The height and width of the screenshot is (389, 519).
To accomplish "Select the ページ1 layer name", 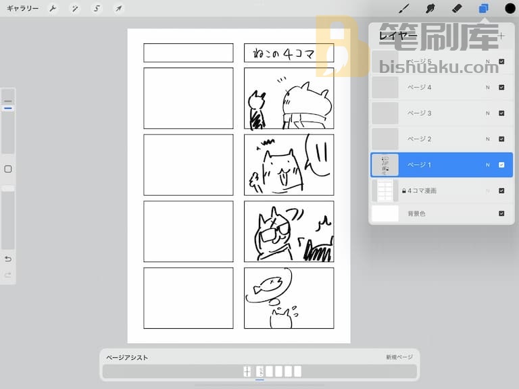I will (x=419, y=165).
